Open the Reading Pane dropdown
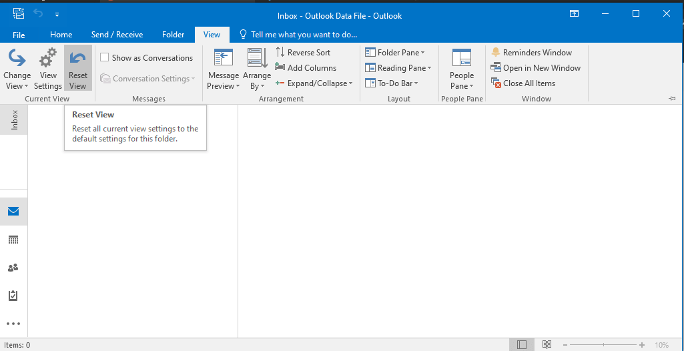 398,67
